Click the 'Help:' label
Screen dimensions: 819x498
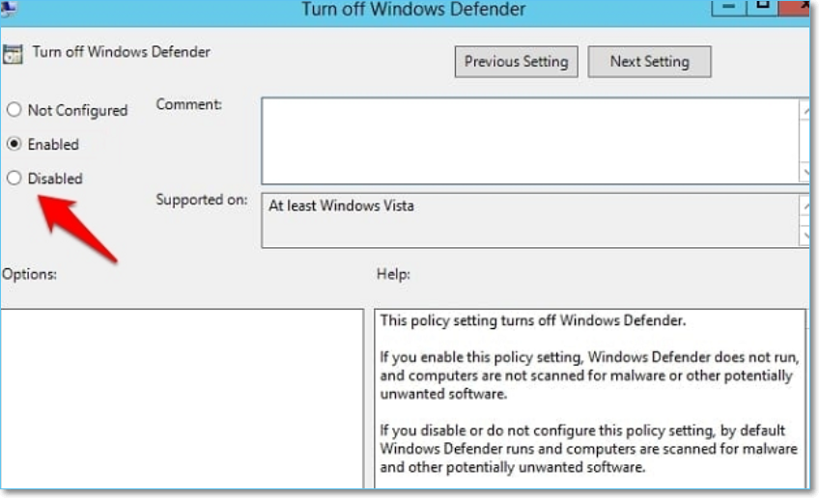(393, 274)
